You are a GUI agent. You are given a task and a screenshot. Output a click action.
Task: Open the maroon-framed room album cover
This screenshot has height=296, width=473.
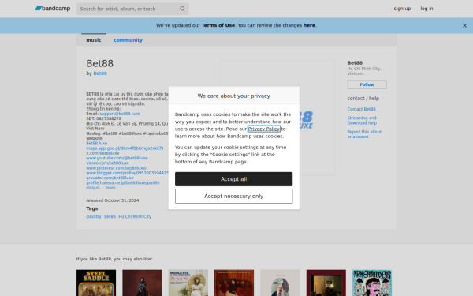[x=326, y=283]
